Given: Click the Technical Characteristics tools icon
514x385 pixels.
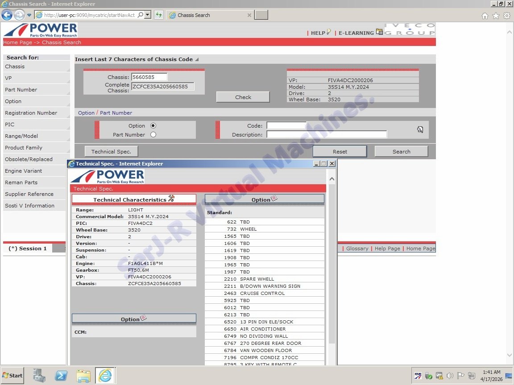Looking at the screenshot, I should pos(171,199).
